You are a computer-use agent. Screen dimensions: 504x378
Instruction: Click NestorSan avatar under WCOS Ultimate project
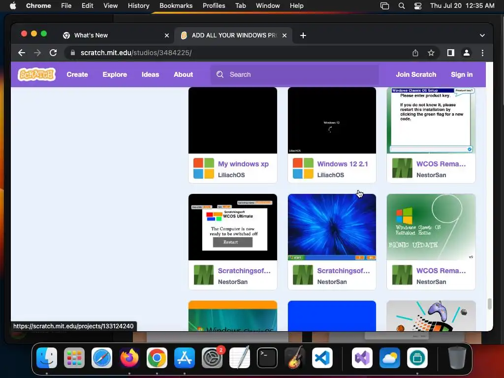click(203, 275)
